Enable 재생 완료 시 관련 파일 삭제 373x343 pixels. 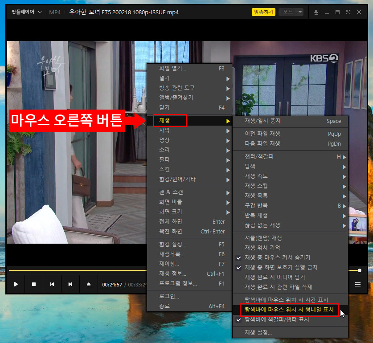290,287
